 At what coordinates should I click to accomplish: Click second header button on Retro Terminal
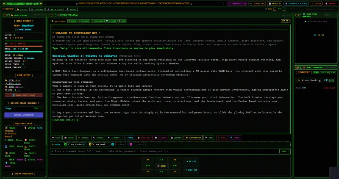click(x=55, y=15)
